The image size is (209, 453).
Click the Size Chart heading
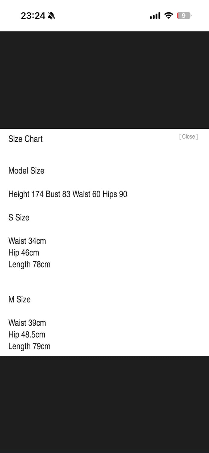[x=25, y=139]
